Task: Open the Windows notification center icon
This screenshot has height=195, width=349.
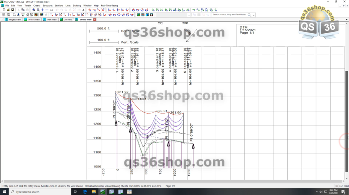Action: coord(343,192)
